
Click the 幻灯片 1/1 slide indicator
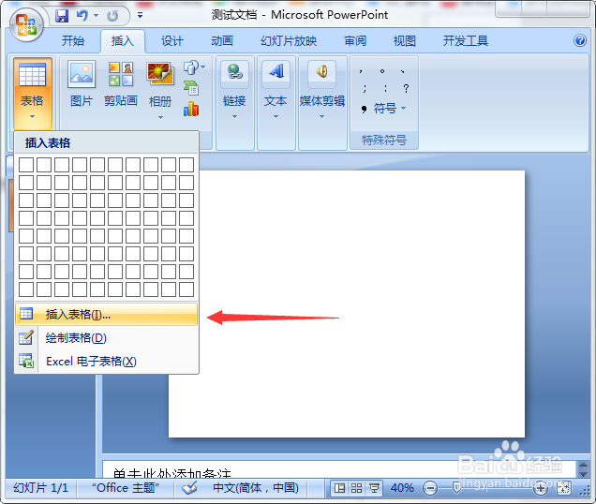pyautogui.click(x=40, y=488)
